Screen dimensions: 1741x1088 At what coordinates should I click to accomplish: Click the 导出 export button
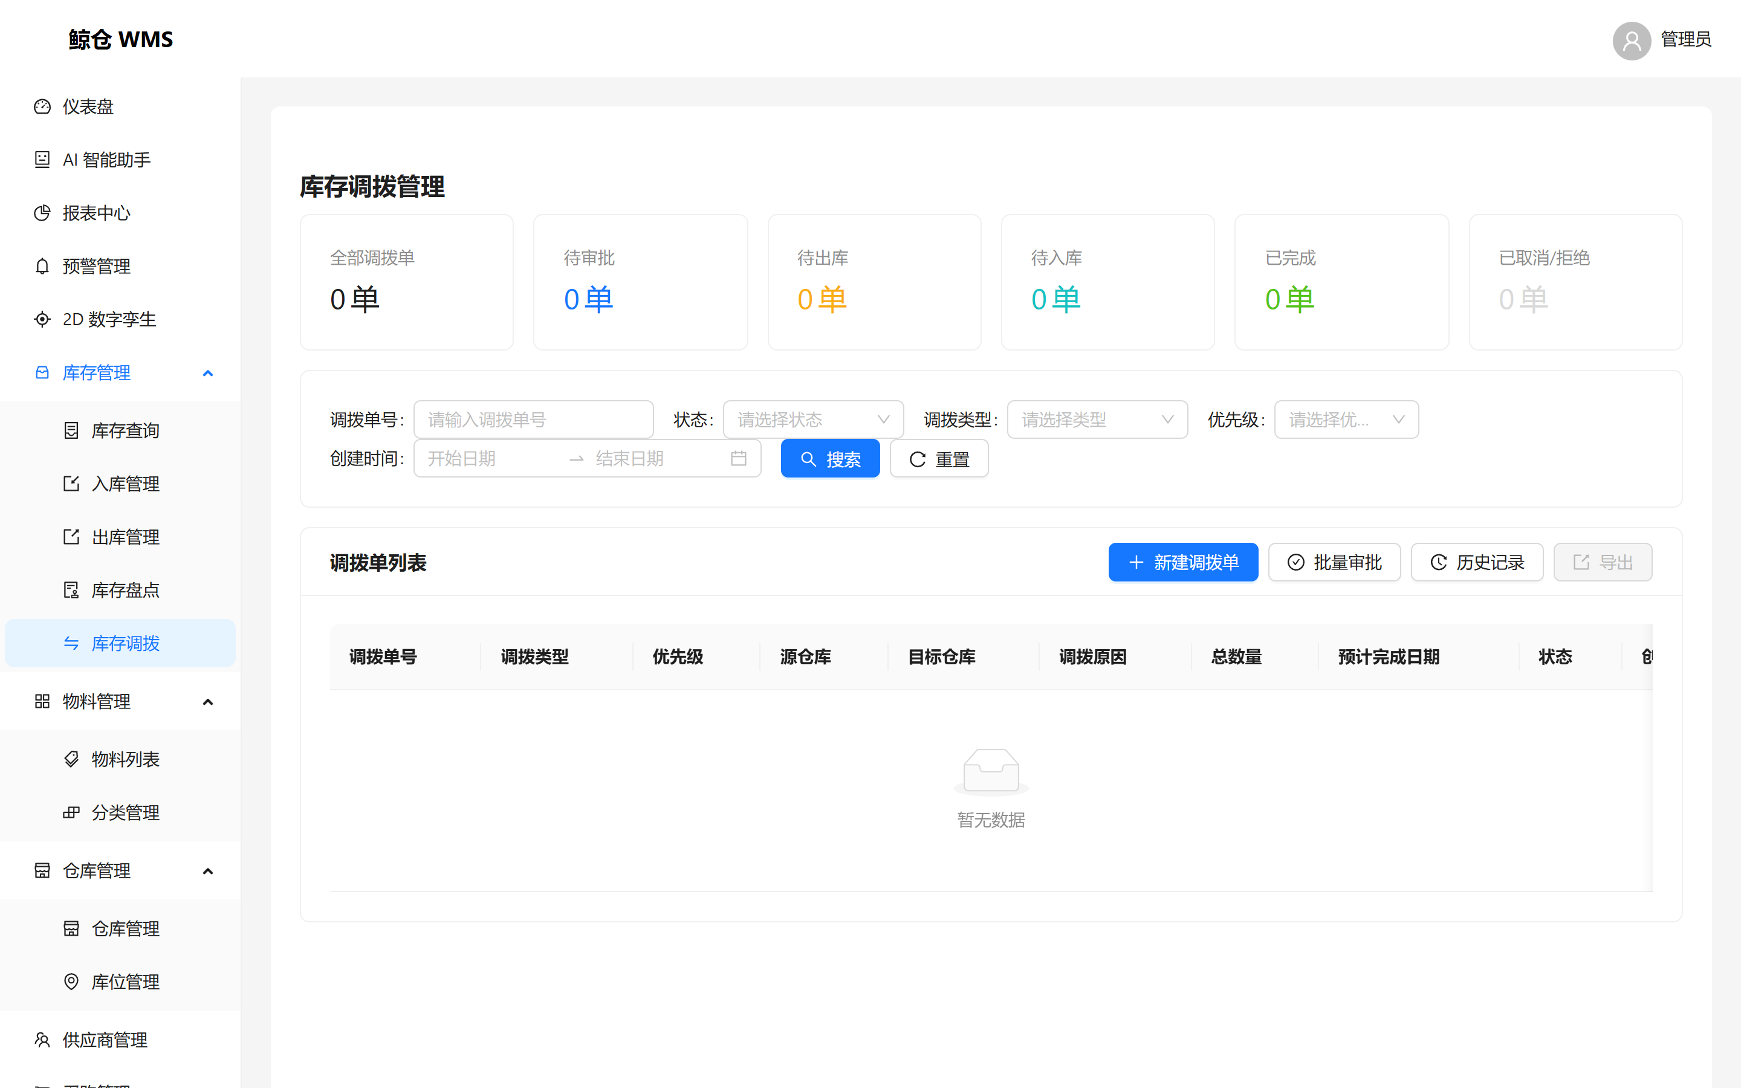click(1602, 562)
